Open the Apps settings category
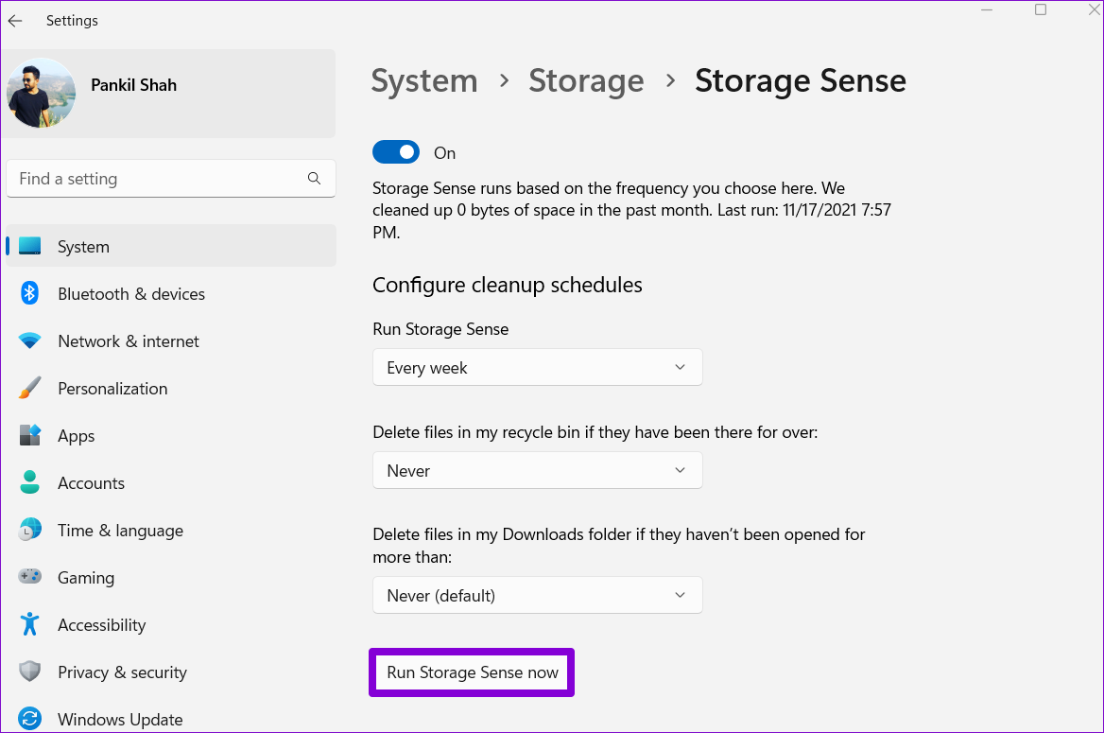 coord(171,436)
